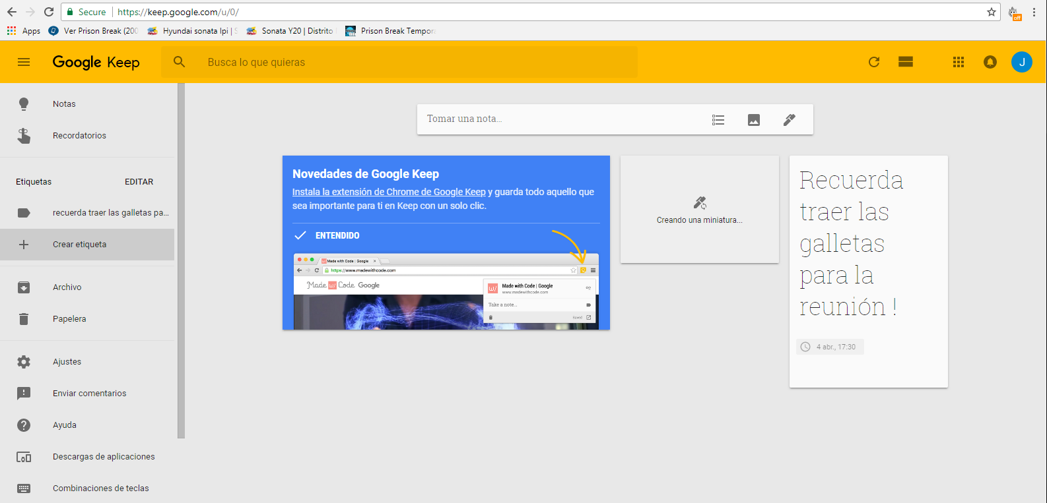Follow the Chrome extension install link
1047x503 pixels.
pyautogui.click(x=389, y=192)
